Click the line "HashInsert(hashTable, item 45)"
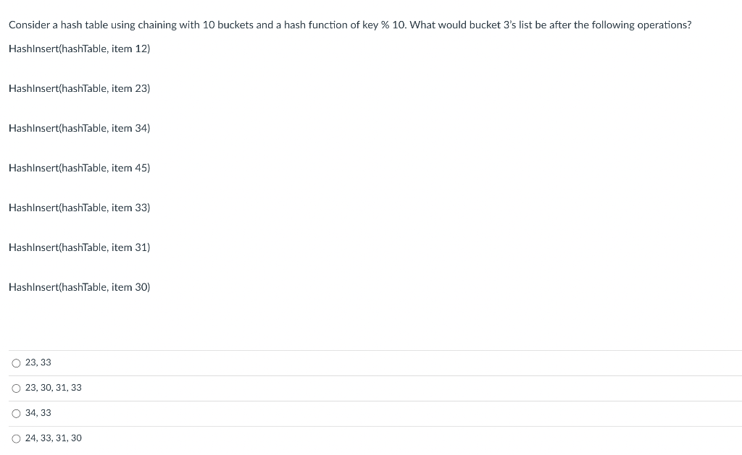Image resolution: width=742 pixels, height=455 pixels. [79, 168]
